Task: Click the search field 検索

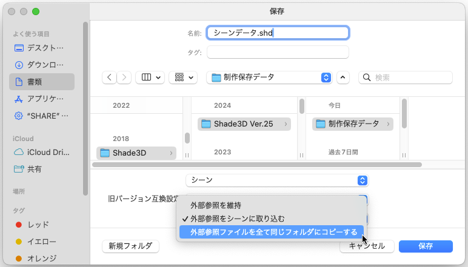Action: point(406,77)
